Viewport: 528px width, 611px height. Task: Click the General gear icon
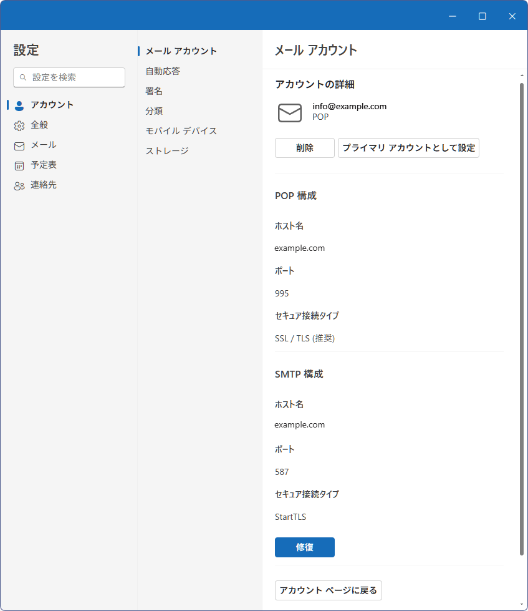[19, 125]
